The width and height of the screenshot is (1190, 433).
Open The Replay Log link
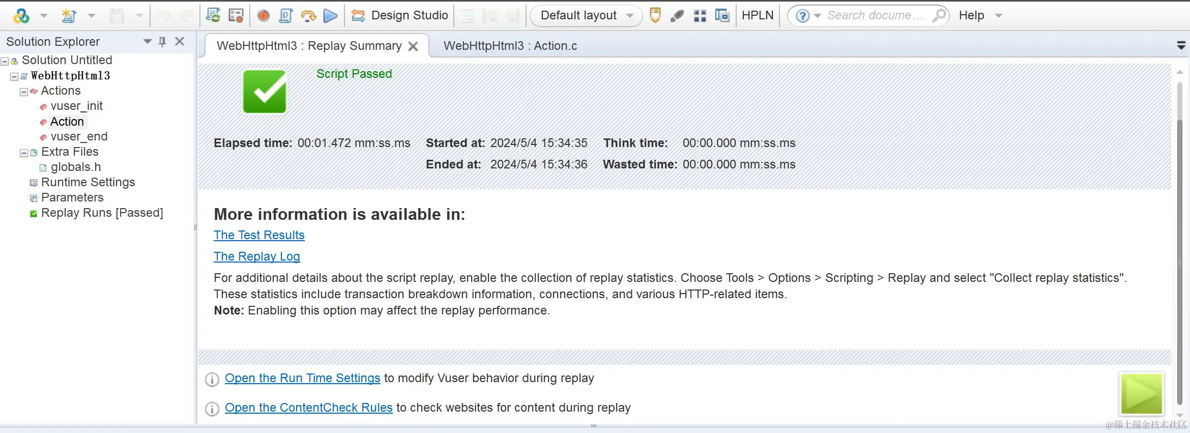(257, 256)
